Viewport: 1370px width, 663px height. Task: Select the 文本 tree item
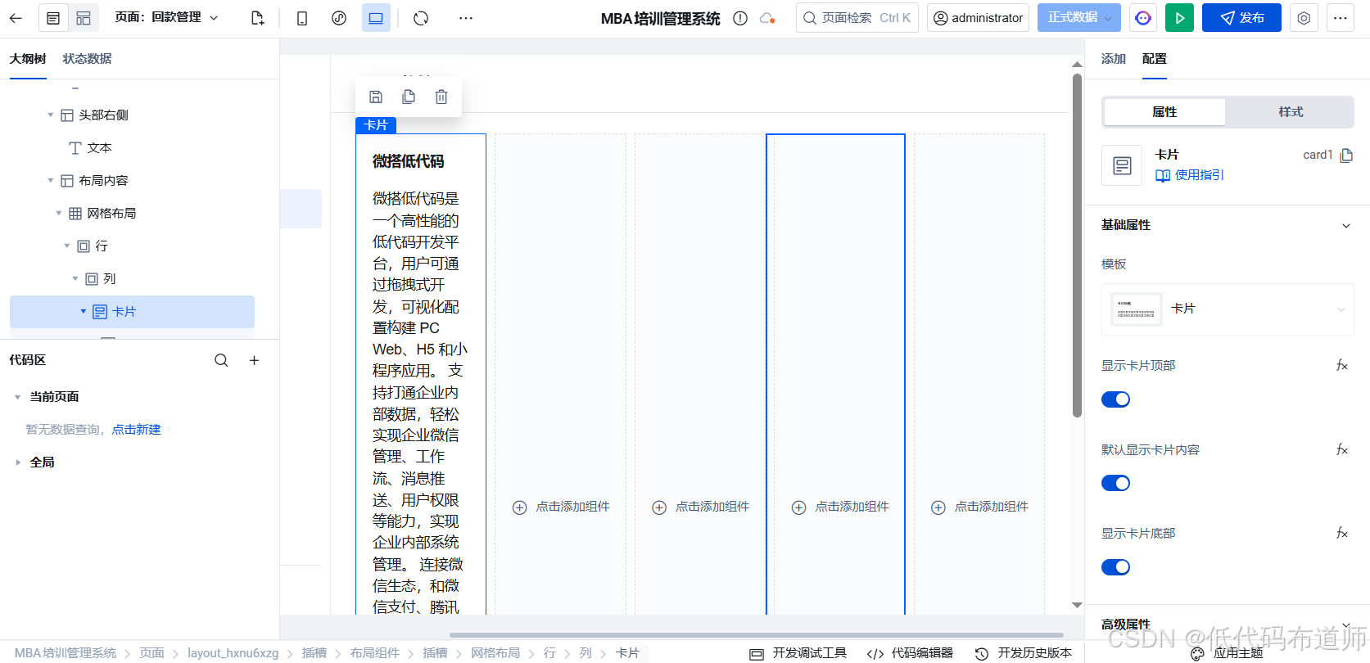tap(100, 148)
